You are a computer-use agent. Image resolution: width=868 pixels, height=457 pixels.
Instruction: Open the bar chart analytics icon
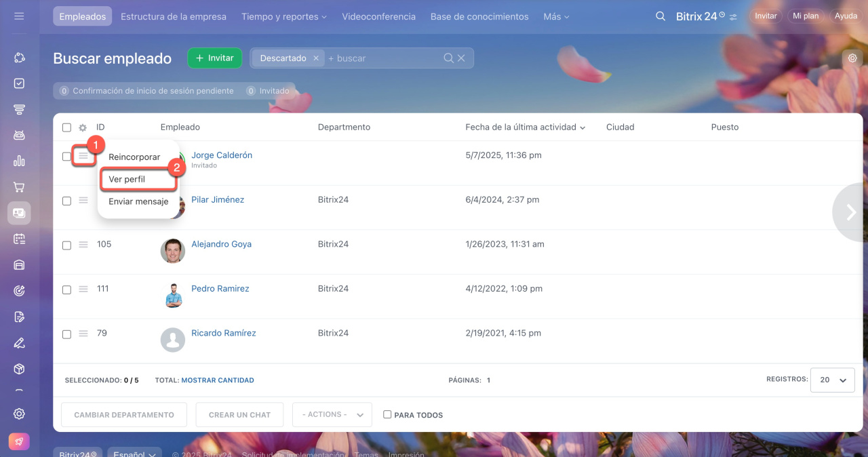coord(19,161)
